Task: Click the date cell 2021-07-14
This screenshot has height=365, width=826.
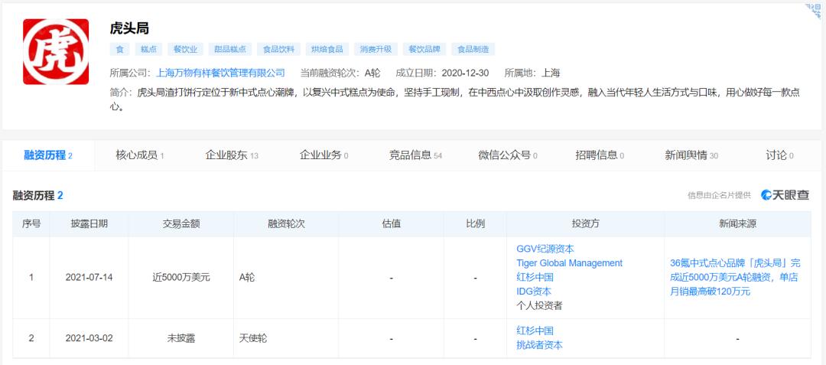Action: 89,277
